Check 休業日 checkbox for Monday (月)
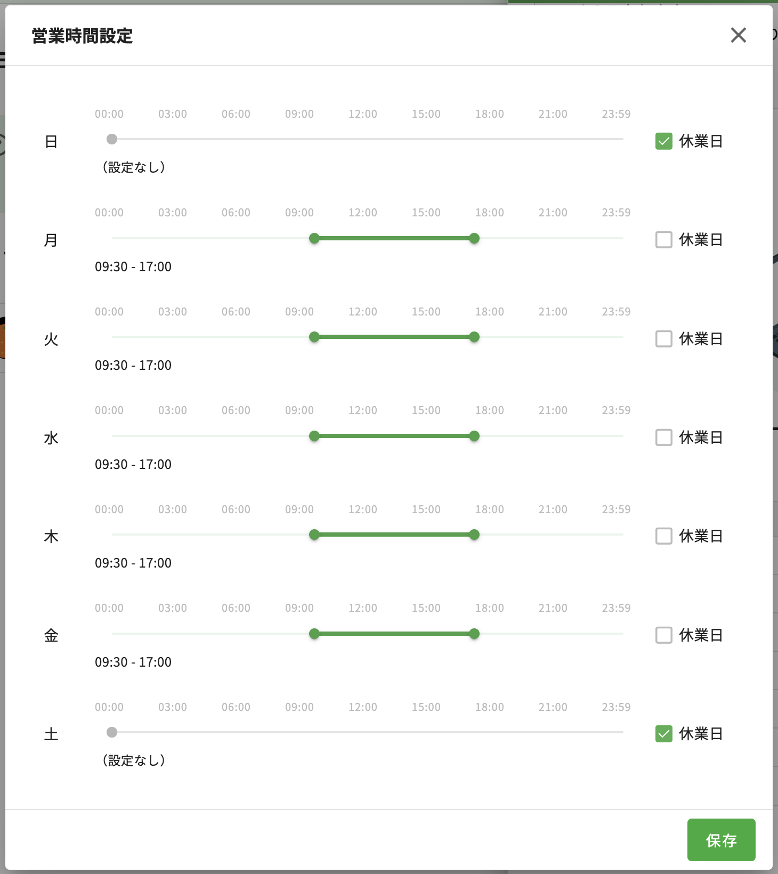The width and height of the screenshot is (778, 874). 664,240
